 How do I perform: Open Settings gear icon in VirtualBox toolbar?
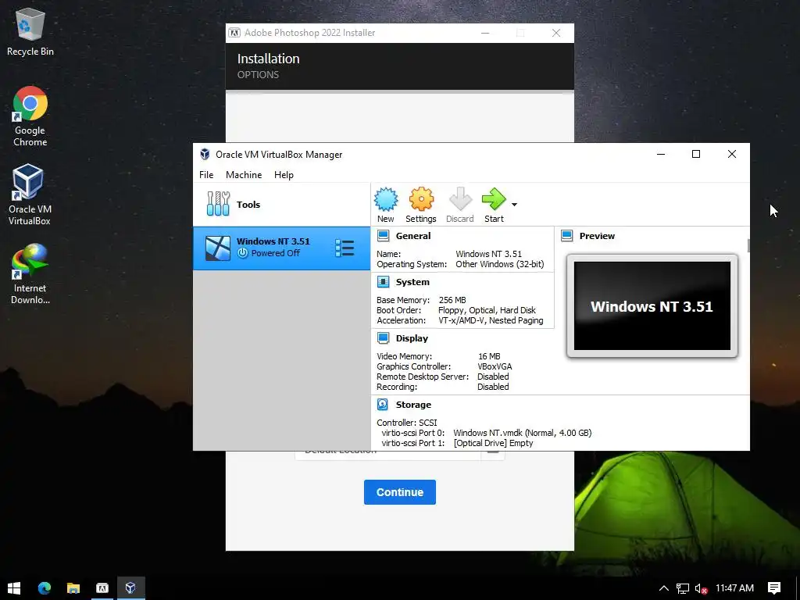click(421, 199)
